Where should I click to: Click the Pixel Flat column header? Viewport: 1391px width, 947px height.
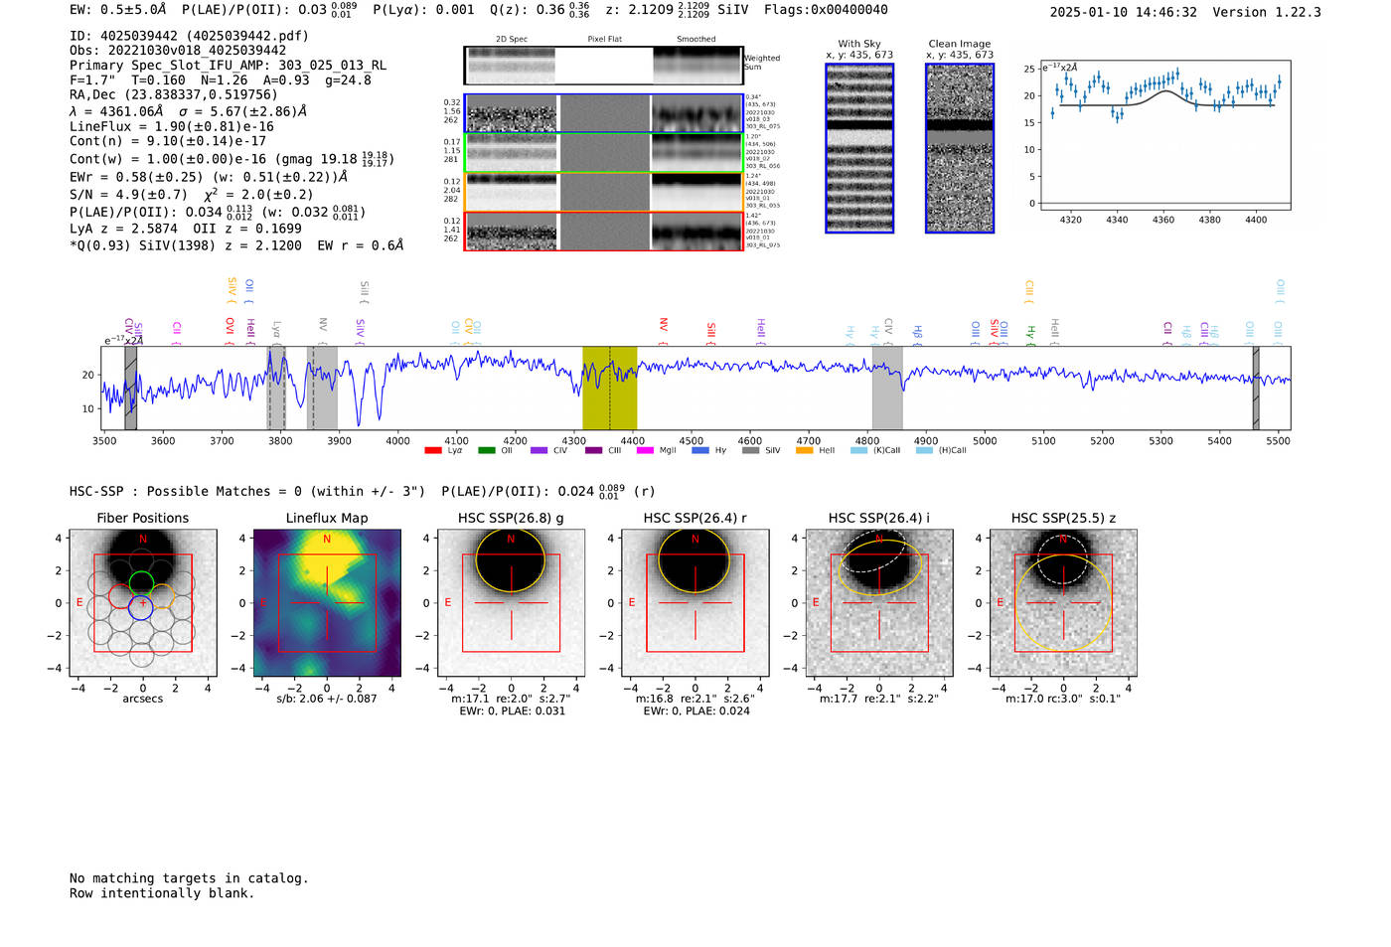coord(604,40)
